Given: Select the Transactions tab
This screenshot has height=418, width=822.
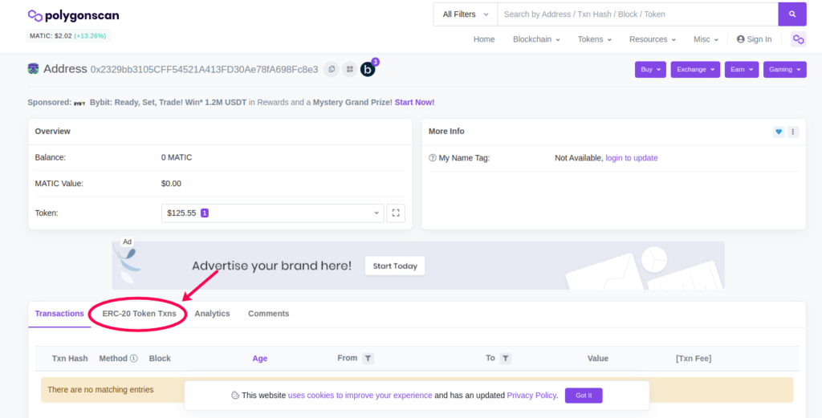Looking at the screenshot, I should click(x=59, y=314).
